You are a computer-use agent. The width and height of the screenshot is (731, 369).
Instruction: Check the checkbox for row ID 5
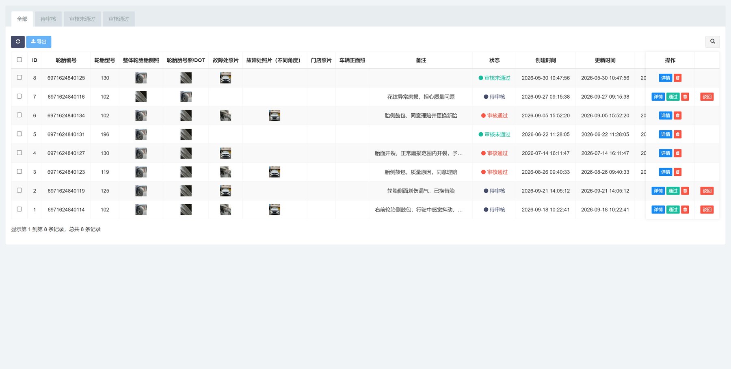(19, 134)
